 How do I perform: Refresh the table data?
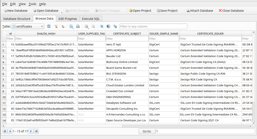49,26
